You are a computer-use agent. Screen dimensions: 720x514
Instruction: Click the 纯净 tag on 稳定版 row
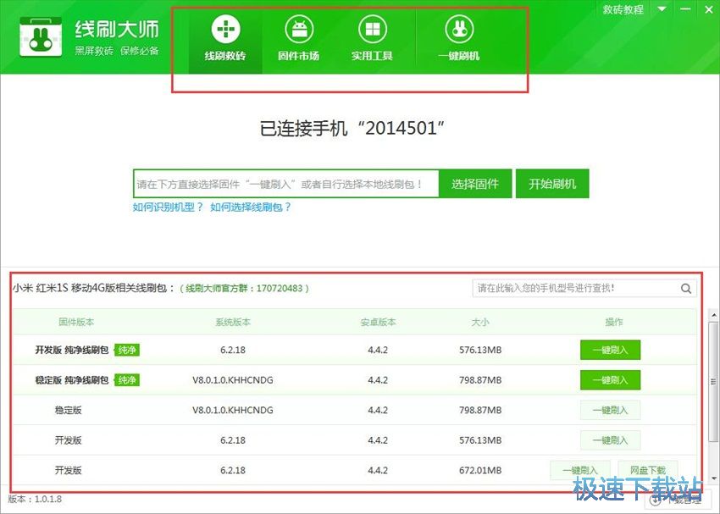[127, 380]
